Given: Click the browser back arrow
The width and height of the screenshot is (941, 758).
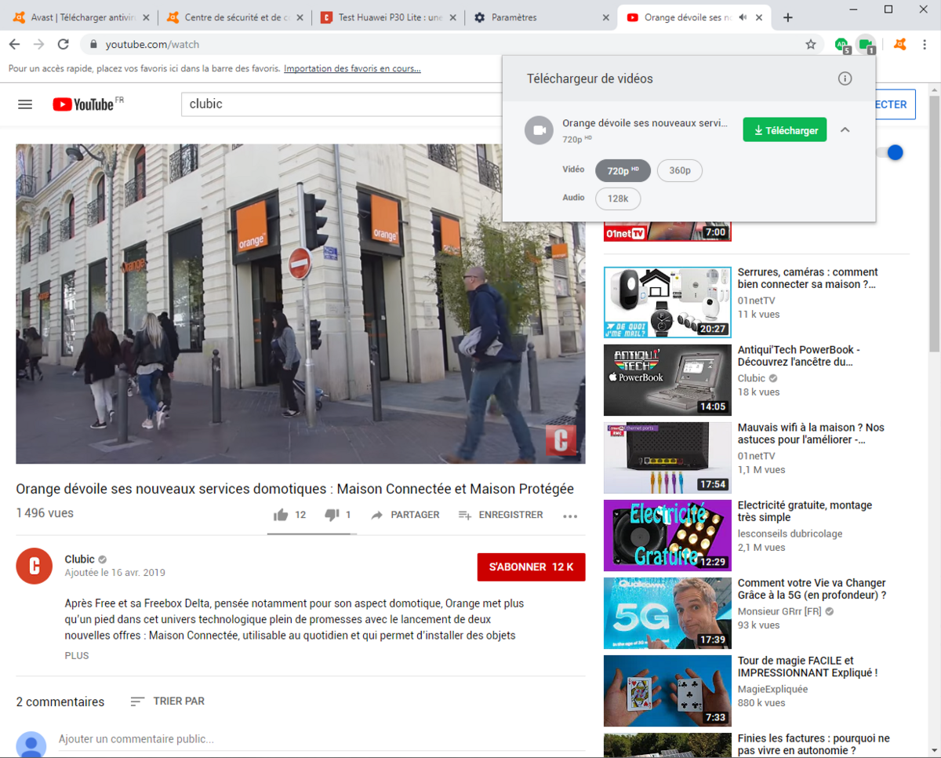Looking at the screenshot, I should pyautogui.click(x=15, y=45).
